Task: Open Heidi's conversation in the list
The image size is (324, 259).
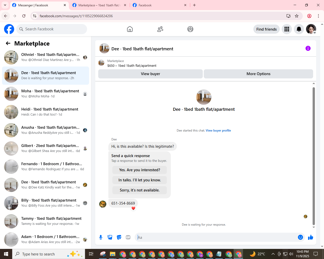Action: click(x=46, y=112)
